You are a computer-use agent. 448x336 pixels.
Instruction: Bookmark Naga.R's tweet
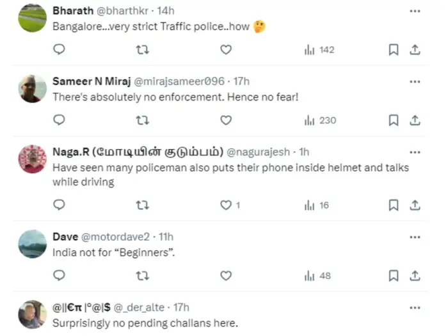[394, 205]
